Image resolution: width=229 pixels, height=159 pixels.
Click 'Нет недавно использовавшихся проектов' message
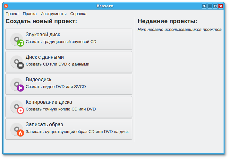[x=180, y=30]
